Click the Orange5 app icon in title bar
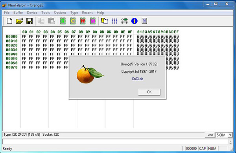The width and height of the screenshot is (236, 153). (x=4, y=5)
